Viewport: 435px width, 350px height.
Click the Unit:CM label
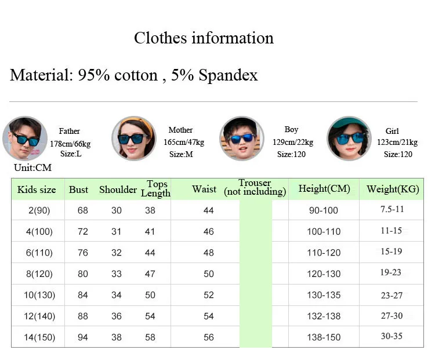[x=32, y=167]
